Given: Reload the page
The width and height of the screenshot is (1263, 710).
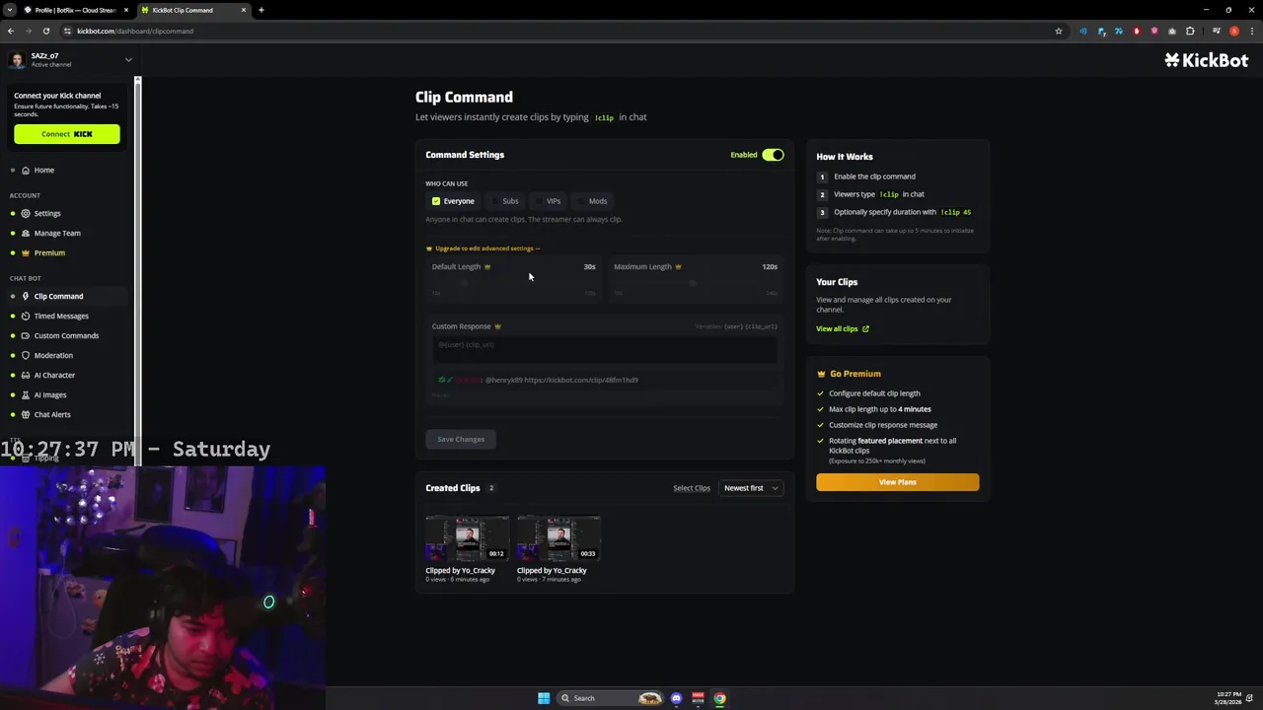Looking at the screenshot, I should pyautogui.click(x=45, y=31).
